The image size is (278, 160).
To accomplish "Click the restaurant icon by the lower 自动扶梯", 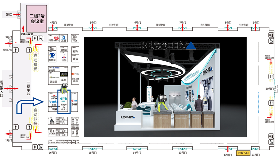I will [x=29, y=127].
